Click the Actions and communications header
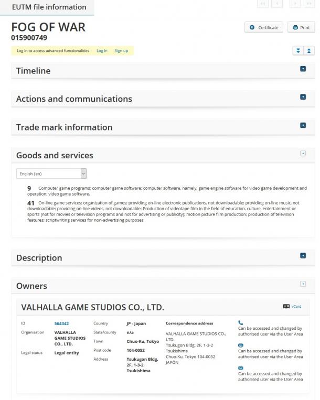Screen dimensions: 320x400 click(163, 99)
